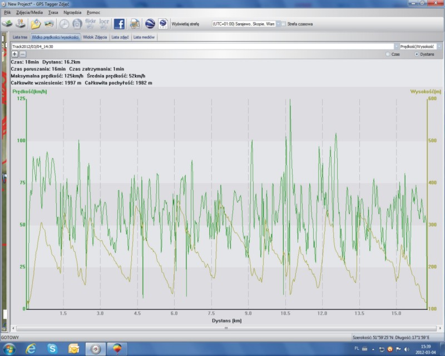Open the Plik menu

pyautogui.click(x=7, y=12)
